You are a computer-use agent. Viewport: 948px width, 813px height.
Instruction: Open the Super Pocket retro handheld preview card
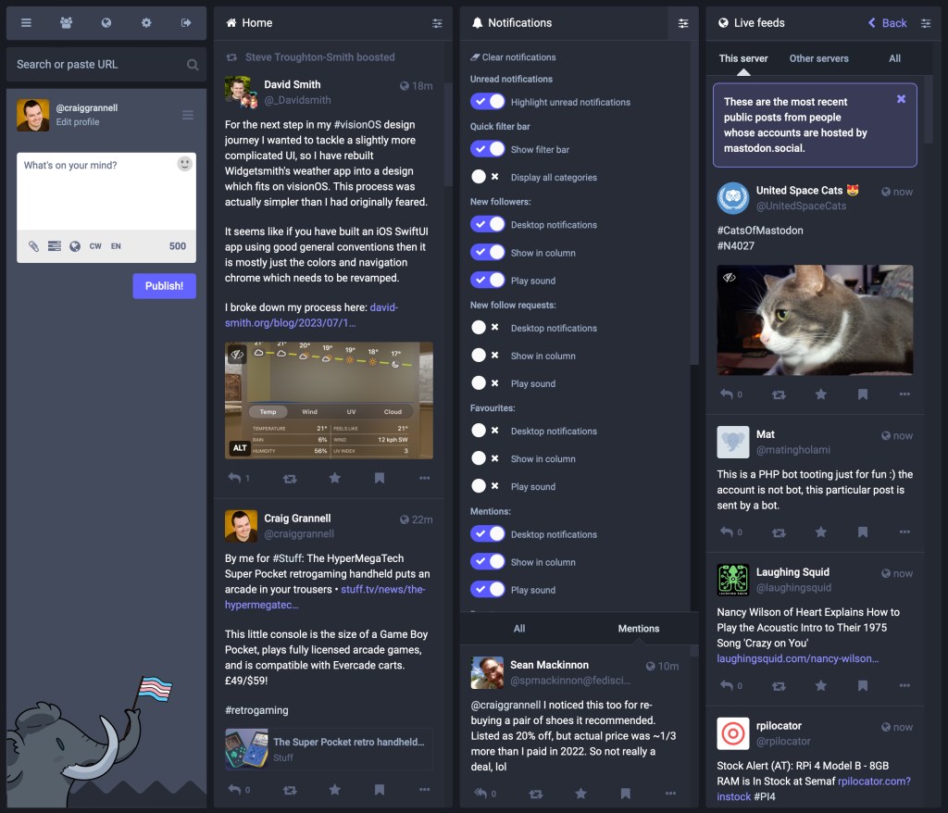[x=329, y=749]
